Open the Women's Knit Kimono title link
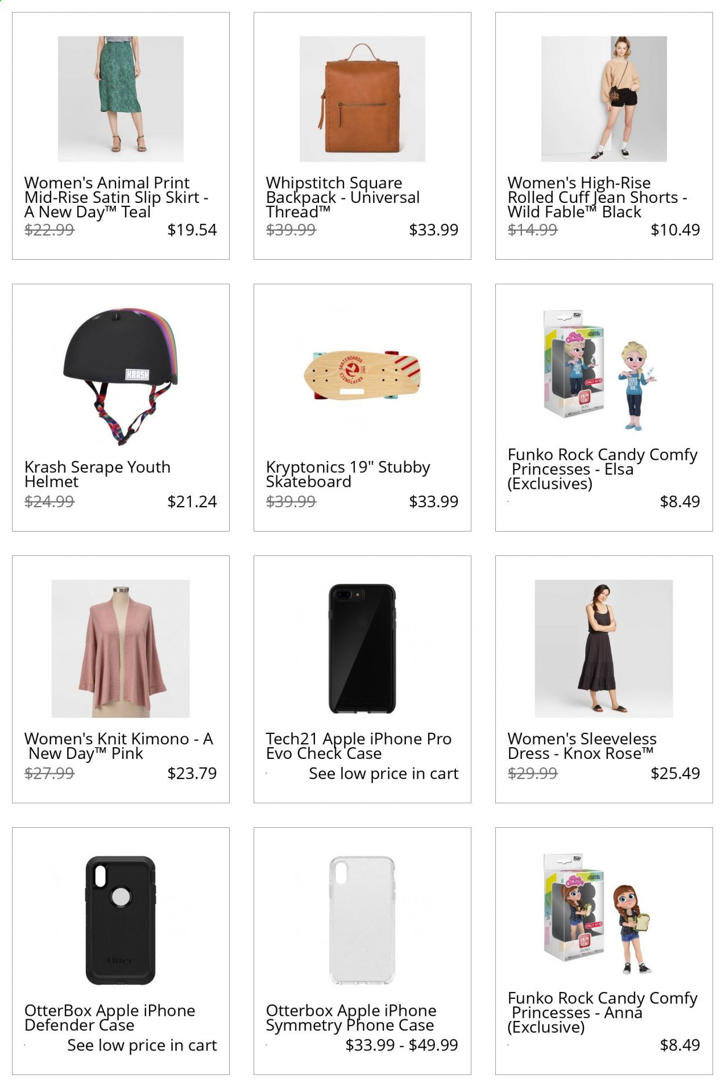Image resolution: width=725 pixels, height=1087 pixels. click(119, 746)
